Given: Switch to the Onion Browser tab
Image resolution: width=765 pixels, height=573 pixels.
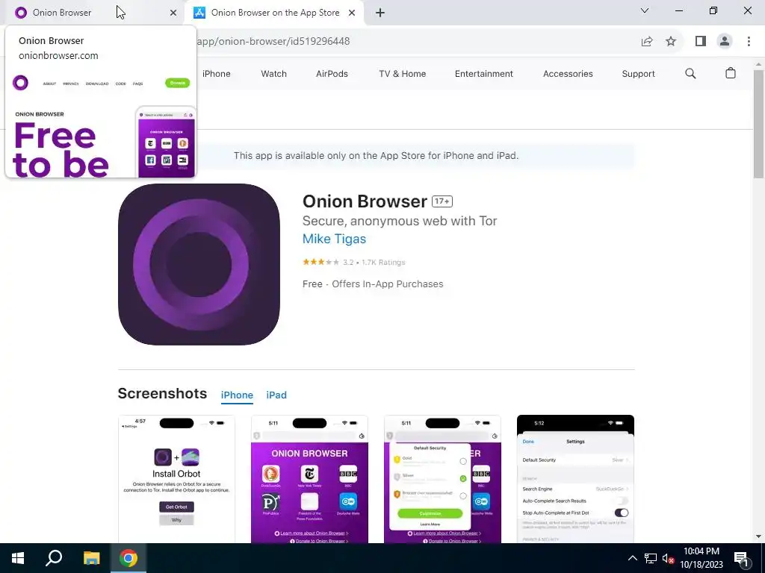Looking at the screenshot, I should tap(93, 13).
